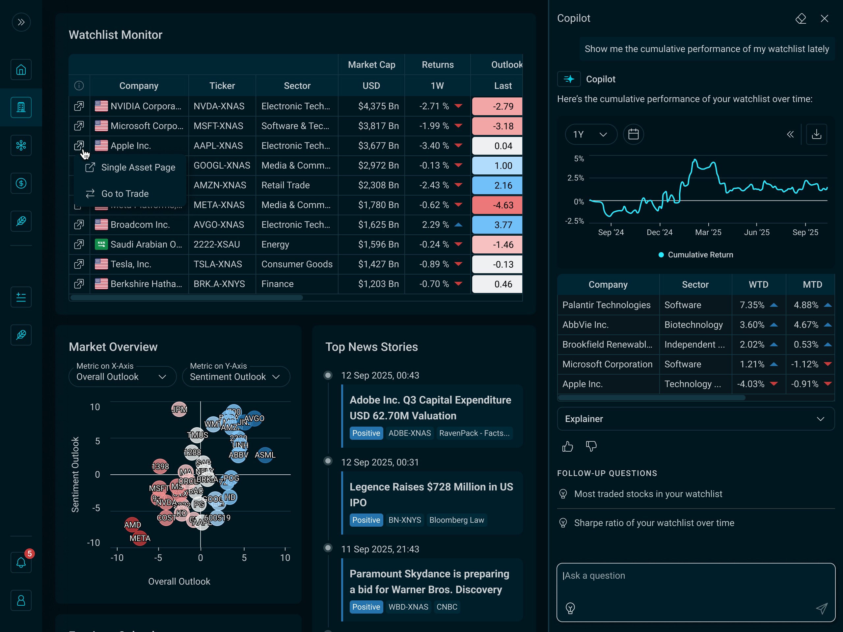
Task: Open the calendar date picker icon
Action: pos(633,134)
